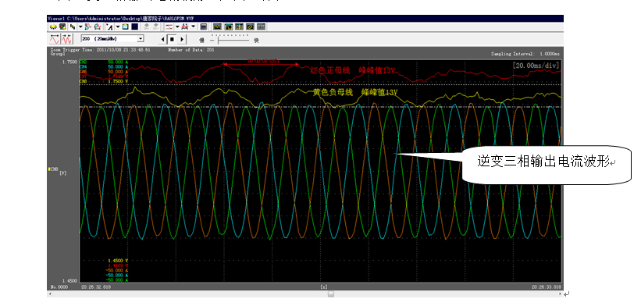Screen dimensions: 641x306
Task: Expand the arrow beside the cursor A icon
Action: 118,27
